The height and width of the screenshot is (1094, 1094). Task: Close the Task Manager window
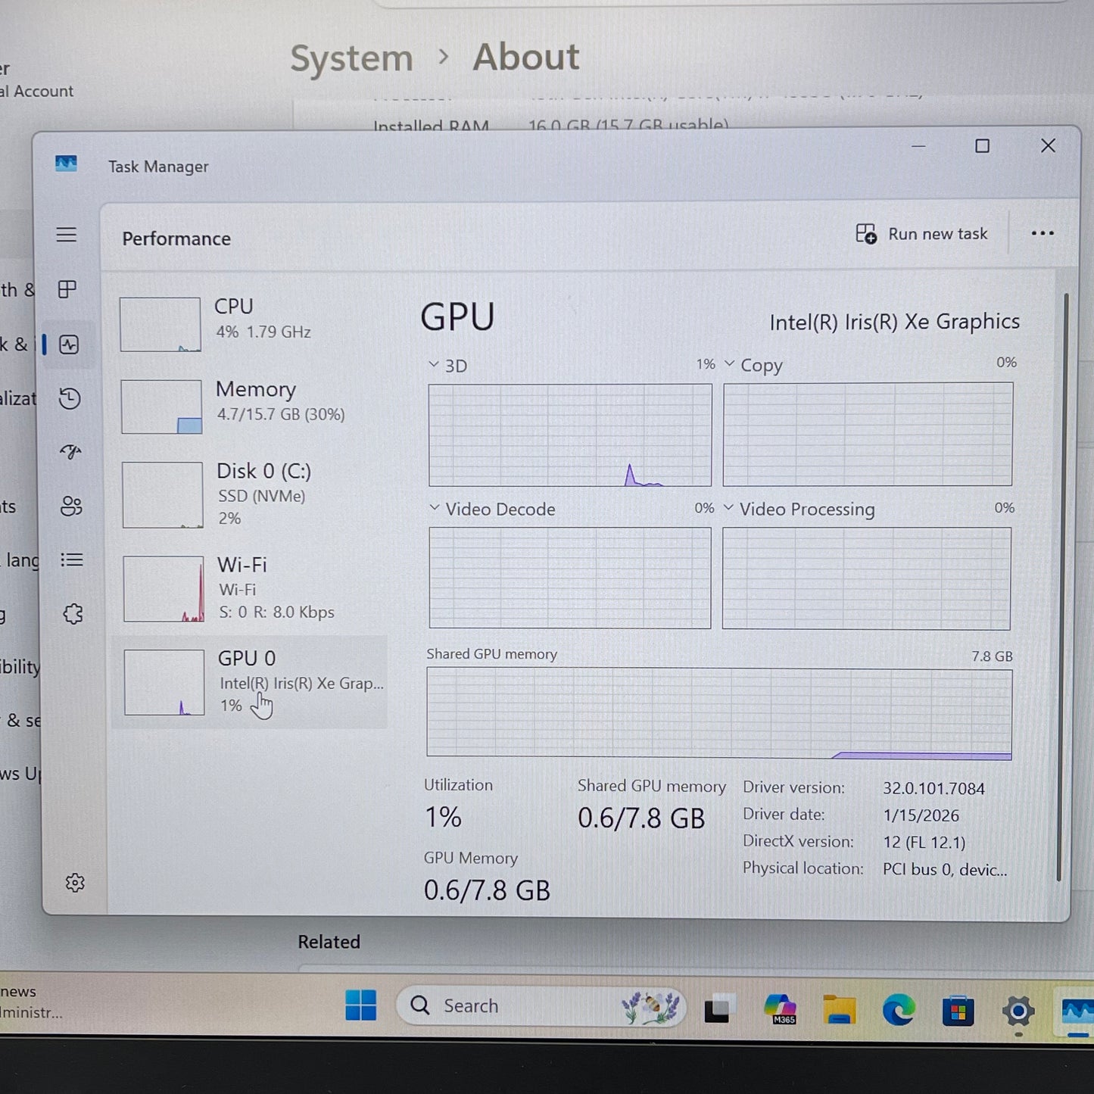point(1048,145)
